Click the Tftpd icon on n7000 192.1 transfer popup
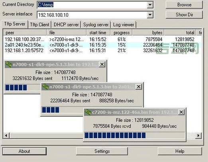 coord(9,64)
